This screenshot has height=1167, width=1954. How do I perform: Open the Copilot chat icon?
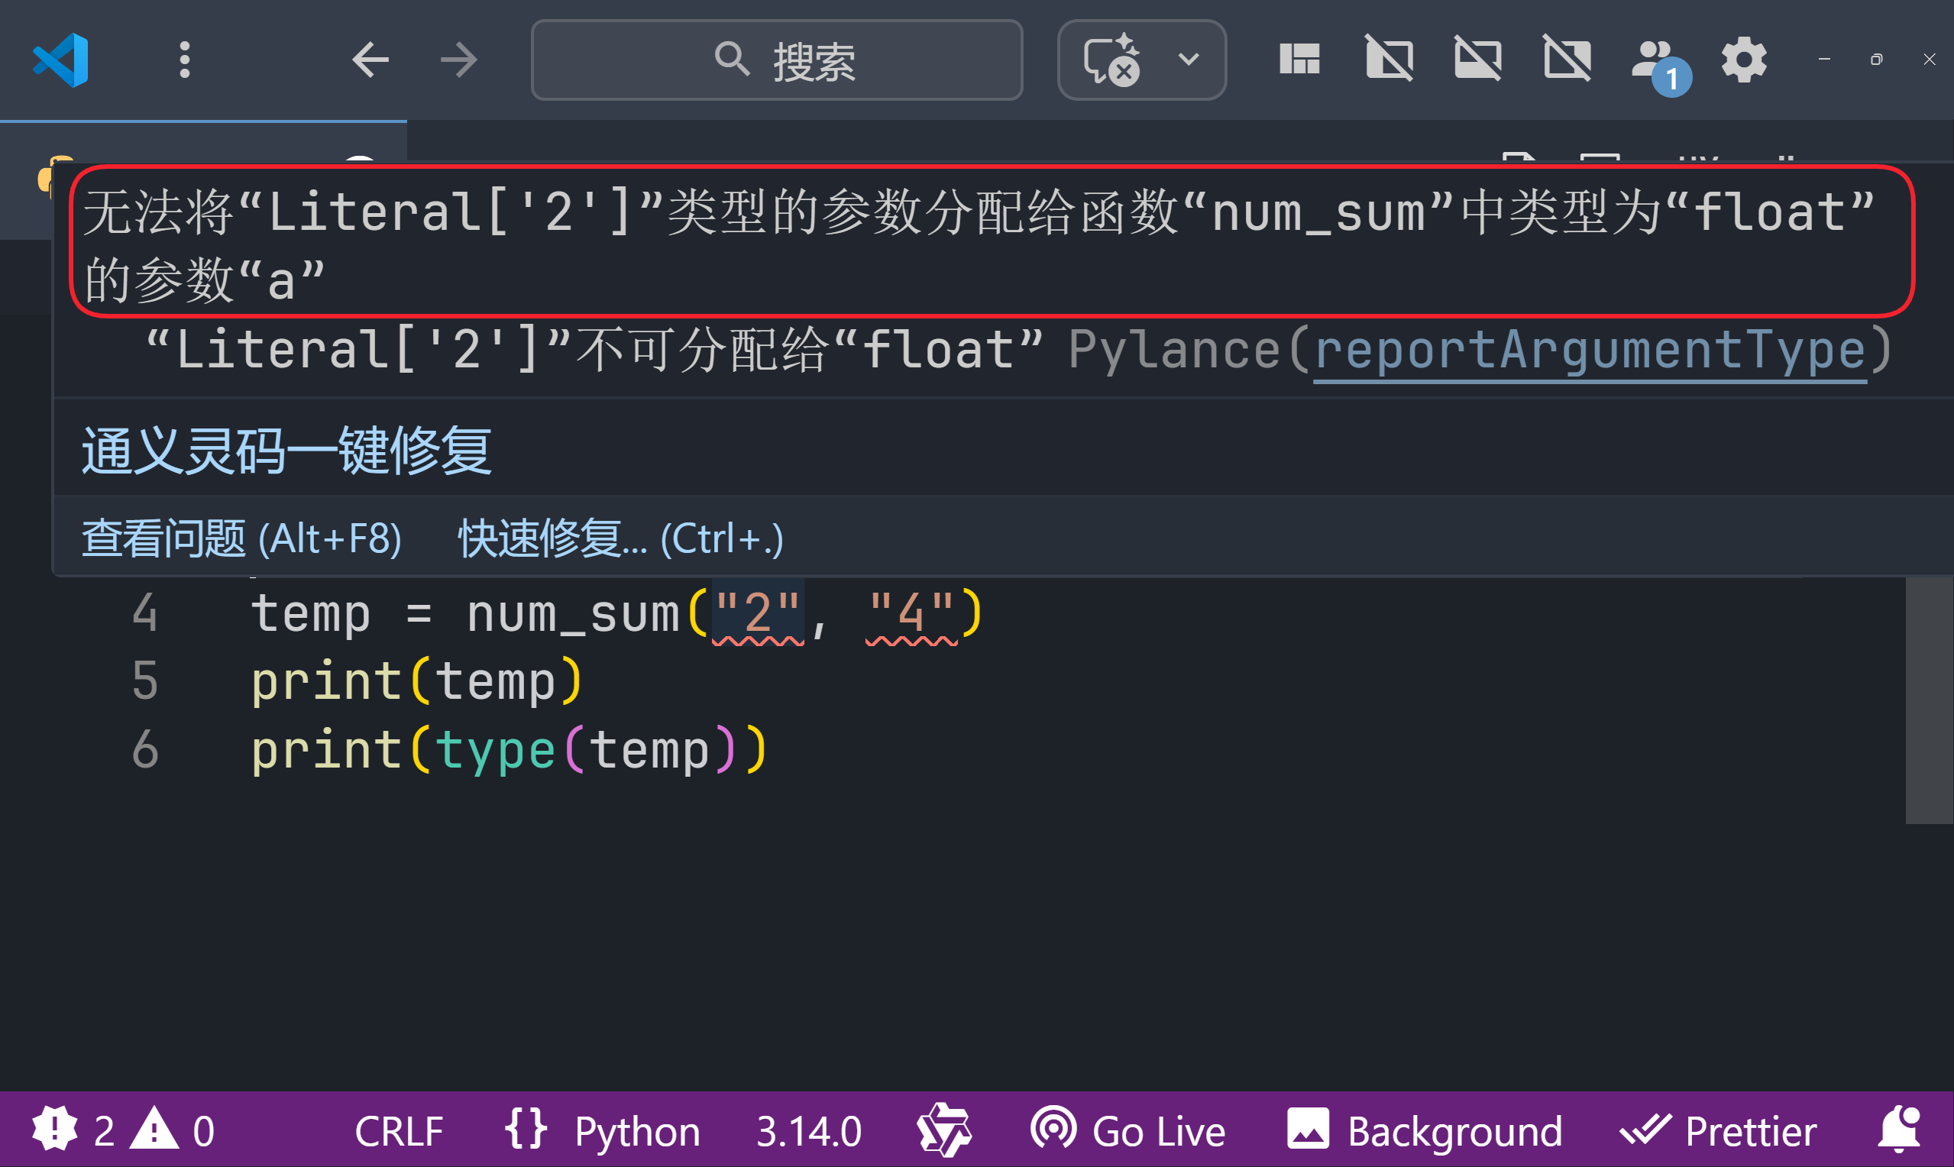pyautogui.click(x=1111, y=60)
